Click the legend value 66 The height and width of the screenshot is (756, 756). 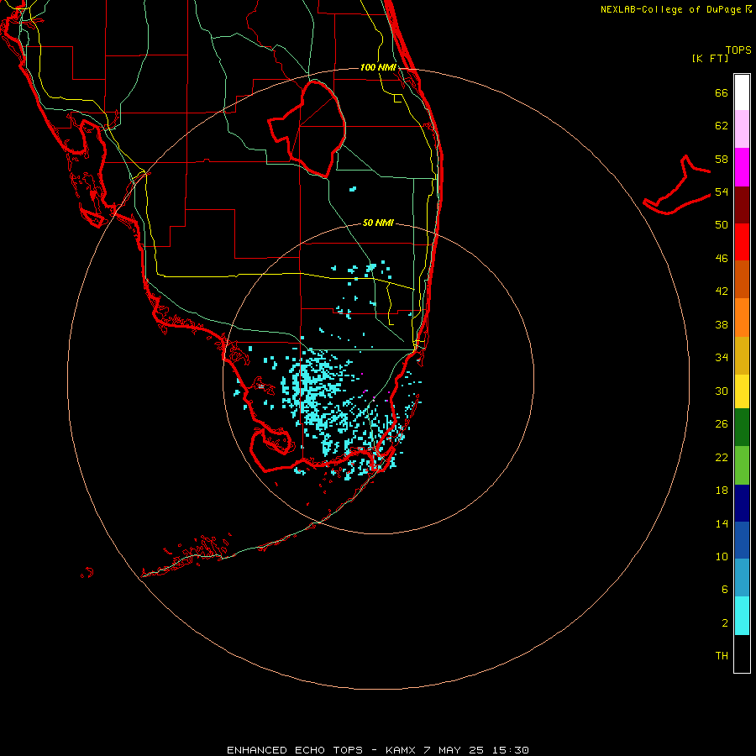click(x=722, y=92)
